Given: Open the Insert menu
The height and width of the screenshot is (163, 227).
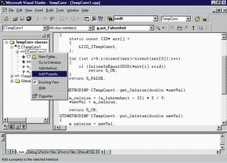Looking at the screenshot, I should coord(39,10).
